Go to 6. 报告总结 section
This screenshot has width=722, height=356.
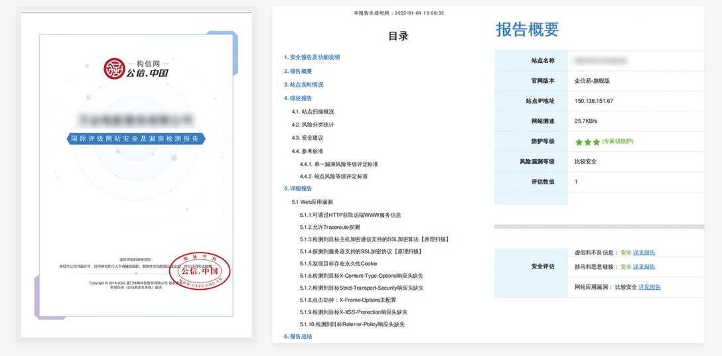(298, 337)
